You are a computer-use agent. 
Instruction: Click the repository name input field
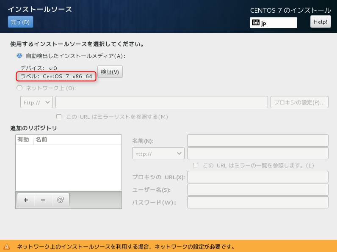click(257, 141)
